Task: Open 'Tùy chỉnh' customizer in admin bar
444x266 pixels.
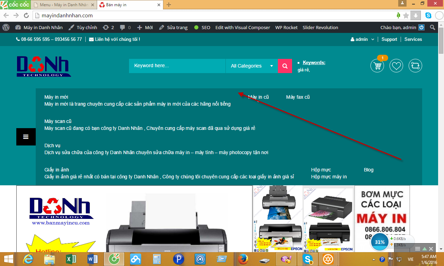Action: click(83, 27)
